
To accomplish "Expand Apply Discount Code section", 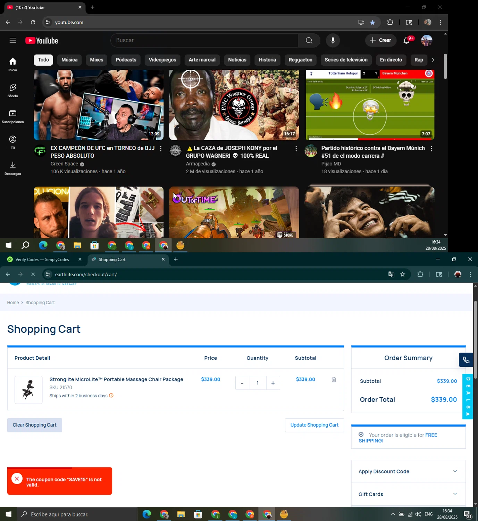I will (408, 471).
